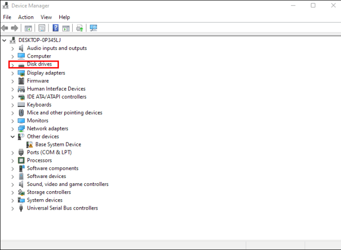The width and height of the screenshot is (341, 250).
Task: Expand the System devices chevron
Action: (13, 201)
